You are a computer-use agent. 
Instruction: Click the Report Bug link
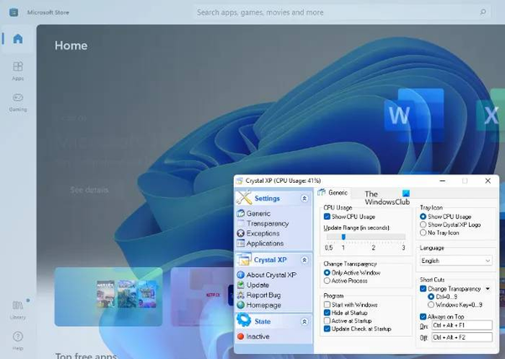click(263, 295)
